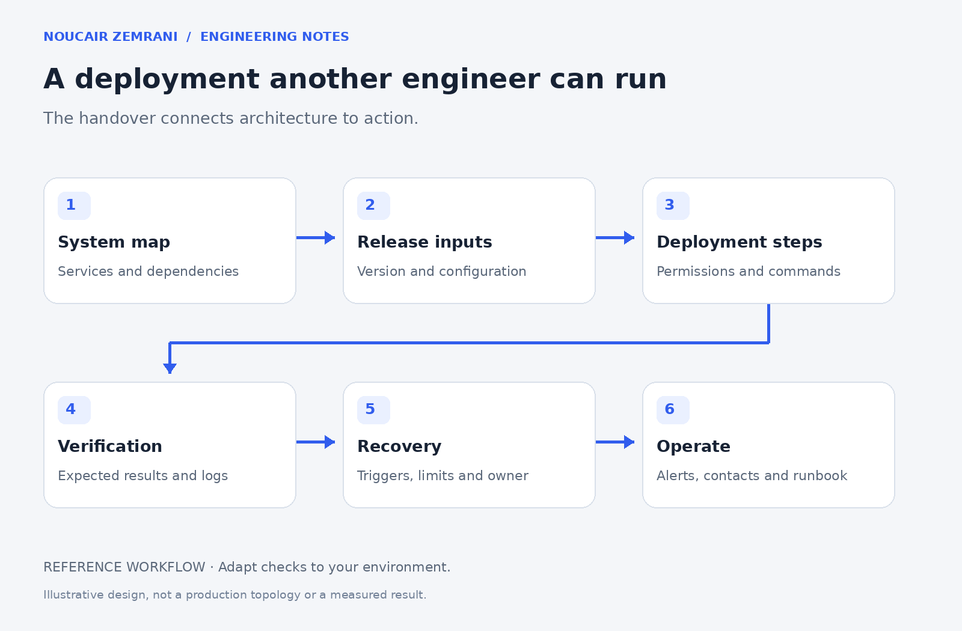Click 'Services and dependencies' text
This screenshot has width=962, height=631.
148,272
